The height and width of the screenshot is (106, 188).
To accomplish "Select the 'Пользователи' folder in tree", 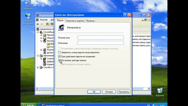I will point(50,44).
